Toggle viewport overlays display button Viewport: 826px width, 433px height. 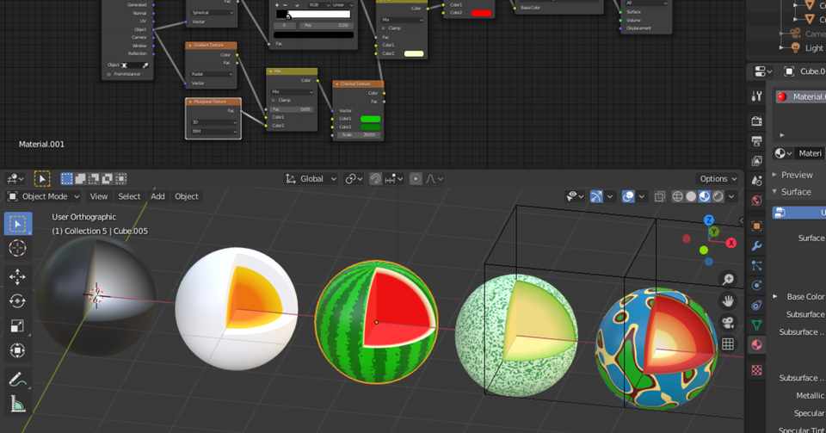coord(628,196)
